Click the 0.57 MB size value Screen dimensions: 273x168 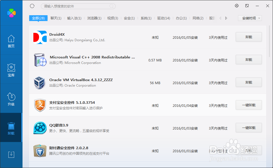(155, 60)
